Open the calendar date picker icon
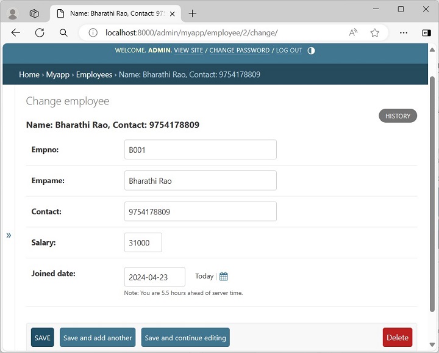The width and height of the screenshot is (439, 353). [x=223, y=276]
